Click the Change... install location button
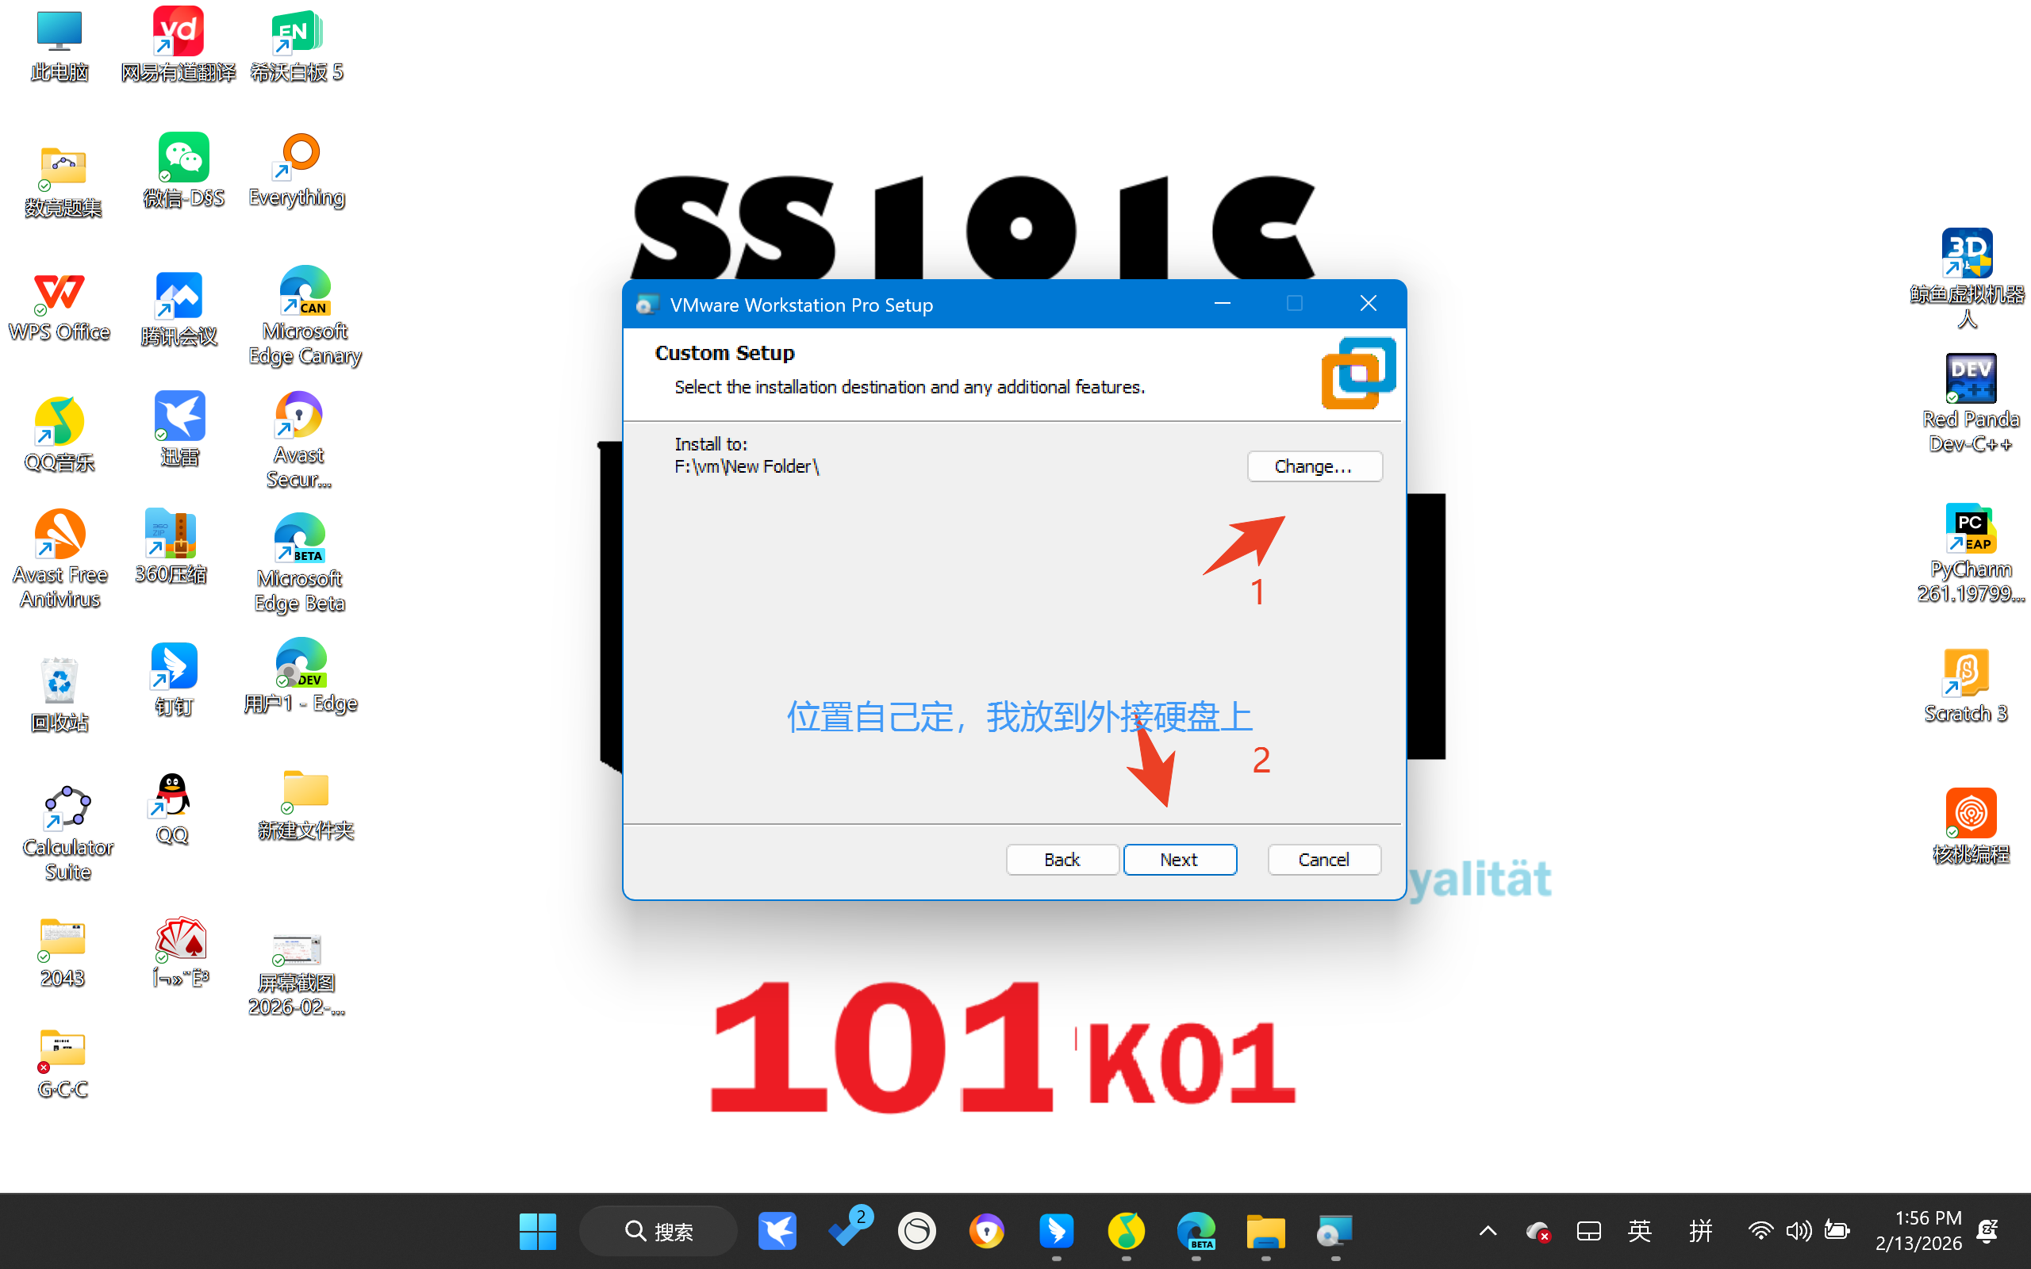The image size is (2031, 1269). (1314, 466)
